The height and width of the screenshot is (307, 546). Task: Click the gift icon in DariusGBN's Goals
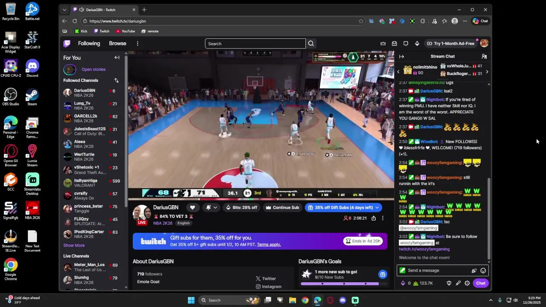point(383,274)
